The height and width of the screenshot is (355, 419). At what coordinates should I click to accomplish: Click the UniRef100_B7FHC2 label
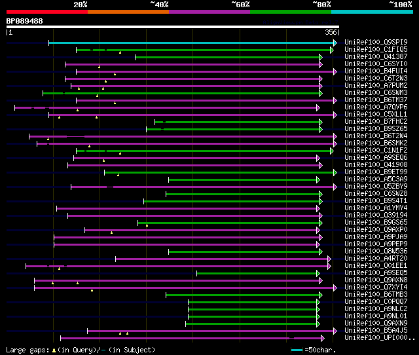(x=376, y=122)
